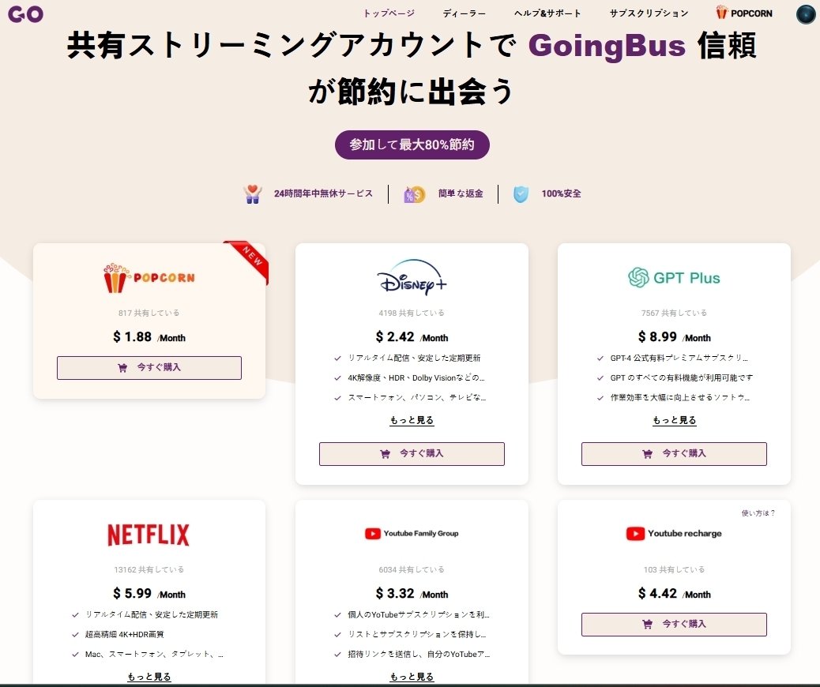This screenshot has height=687, width=820.
Task: Click the Disney+ logo on its plan card
Action: click(x=411, y=281)
